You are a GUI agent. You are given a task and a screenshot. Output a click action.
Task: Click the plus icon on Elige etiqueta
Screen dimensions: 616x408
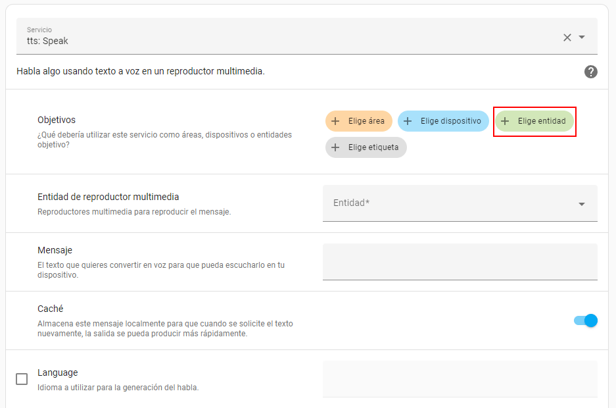click(335, 147)
